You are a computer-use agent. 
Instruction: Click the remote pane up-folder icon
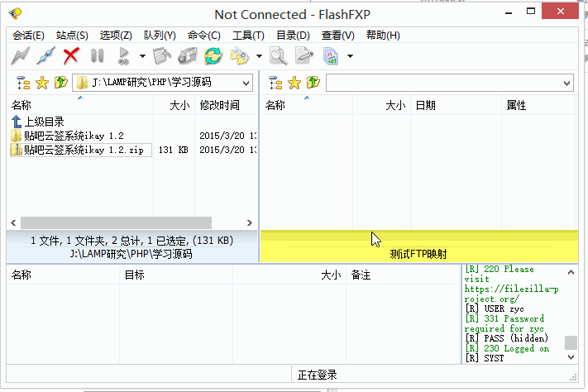tap(313, 82)
